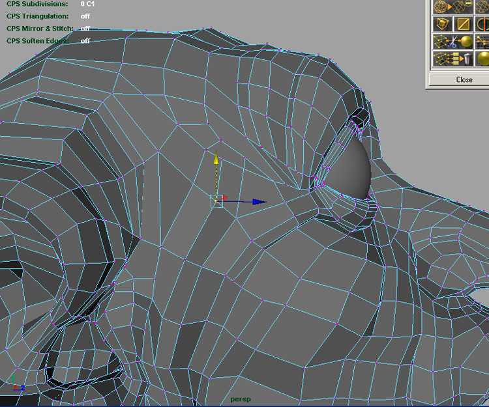Select the wireframe cube tool icon
The height and width of the screenshot is (407, 489).
(x=443, y=25)
